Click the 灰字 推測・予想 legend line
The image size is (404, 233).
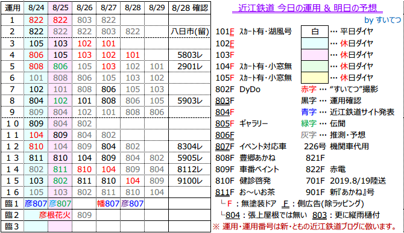pos(333,135)
